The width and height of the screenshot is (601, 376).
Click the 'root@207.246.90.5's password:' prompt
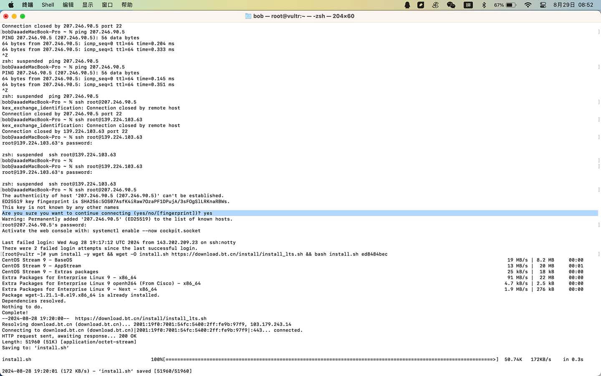(x=44, y=225)
